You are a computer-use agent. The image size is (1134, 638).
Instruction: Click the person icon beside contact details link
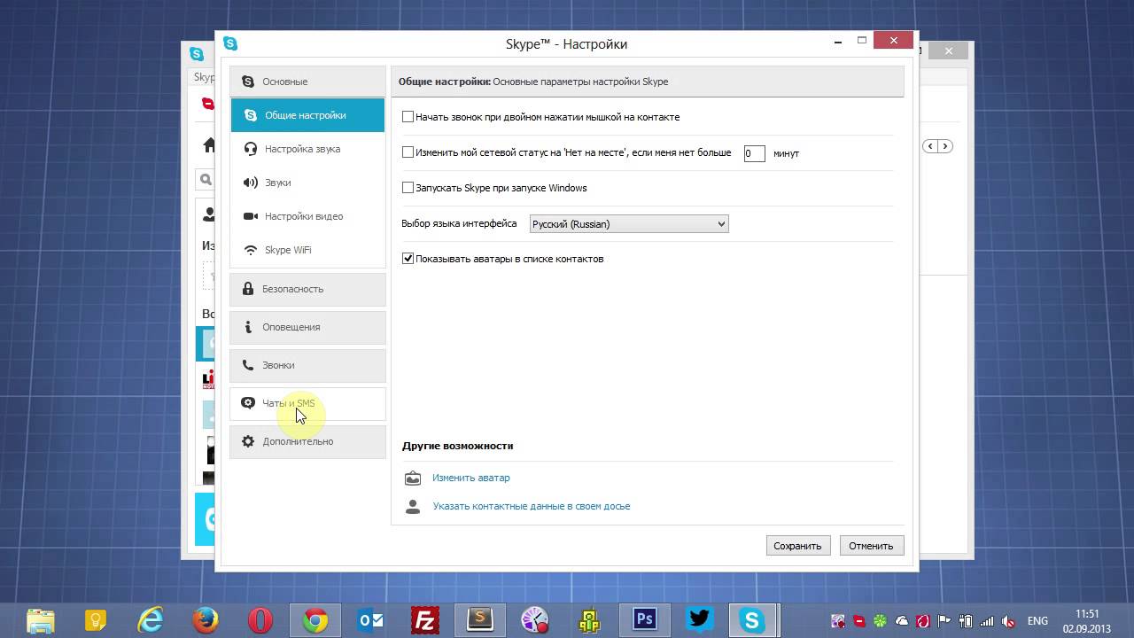click(x=412, y=507)
